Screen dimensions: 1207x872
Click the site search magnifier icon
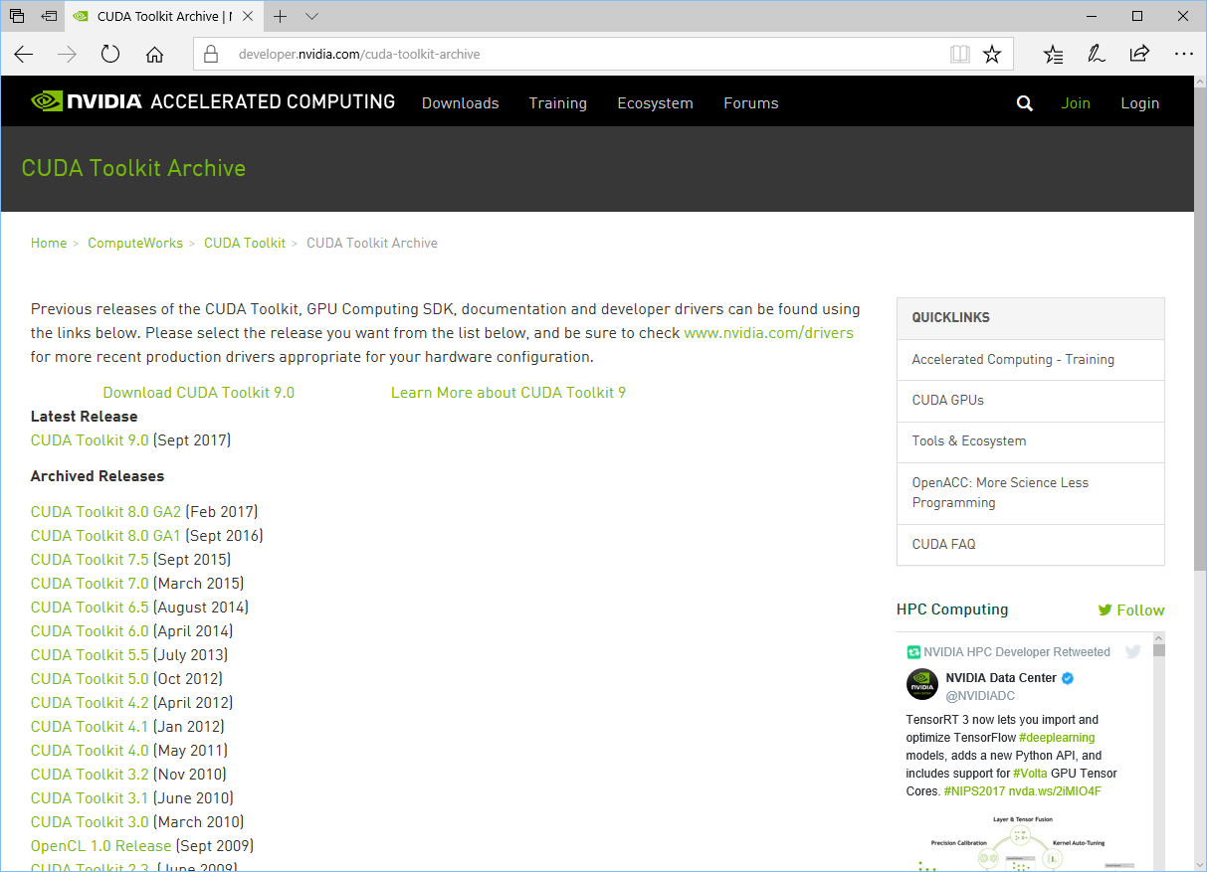(1025, 103)
